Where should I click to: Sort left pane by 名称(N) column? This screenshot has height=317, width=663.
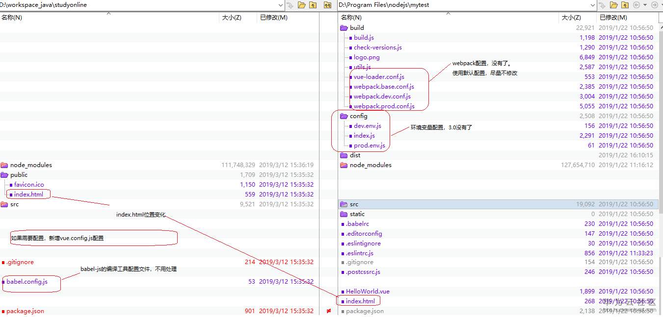click(11, 18)
